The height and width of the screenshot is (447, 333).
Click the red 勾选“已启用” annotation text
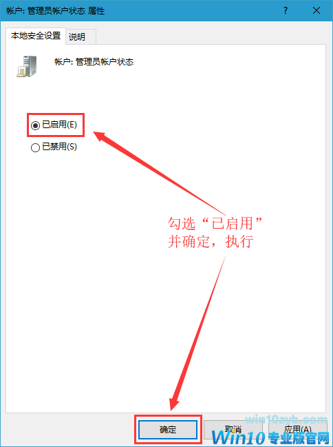[215, 223]
